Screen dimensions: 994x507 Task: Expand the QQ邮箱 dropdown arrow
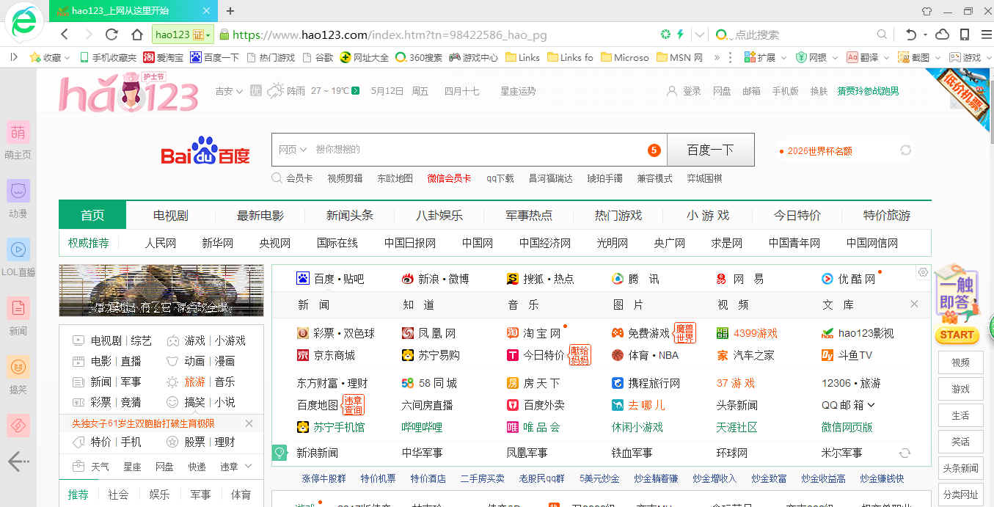coord(871,405)
